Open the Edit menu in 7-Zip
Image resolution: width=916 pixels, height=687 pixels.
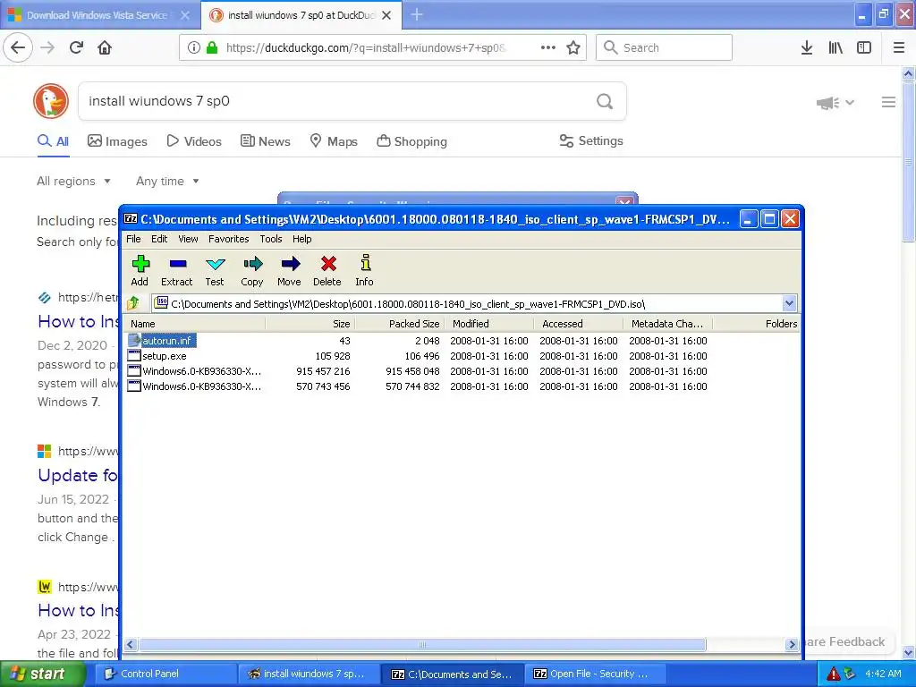[159, 239]
